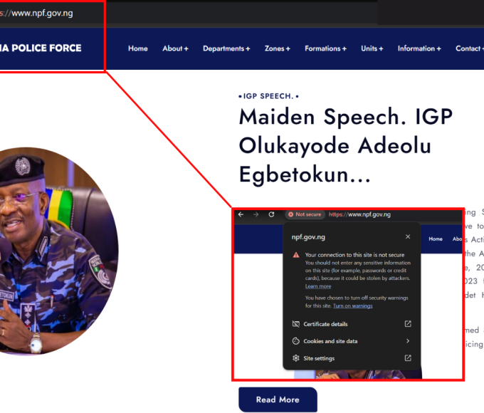Close the npf.gov.ng site info popup

point(408,236)
